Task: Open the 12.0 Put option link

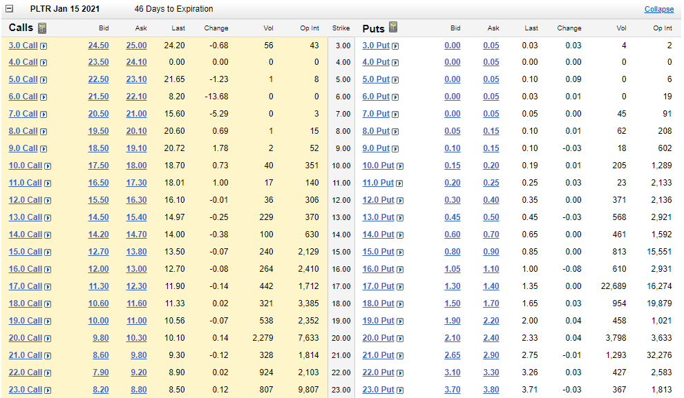Action: point(378,200)
